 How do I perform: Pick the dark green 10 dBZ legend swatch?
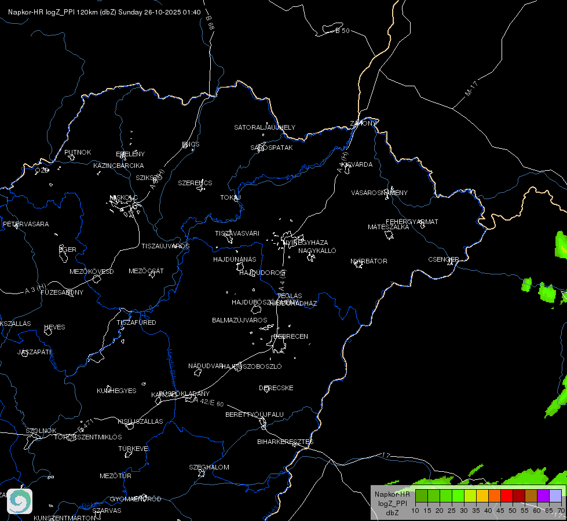point(421,496)
